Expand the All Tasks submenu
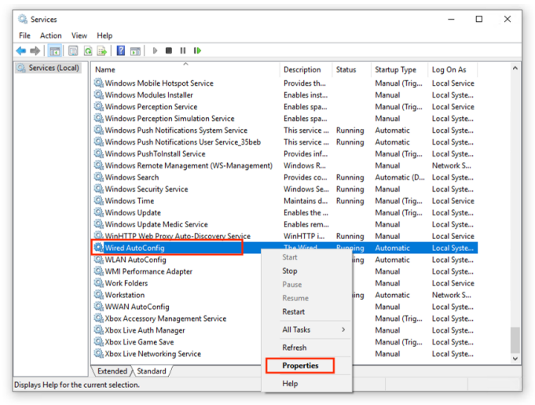Viewport: 535px width, 405px height. point(313,330)
